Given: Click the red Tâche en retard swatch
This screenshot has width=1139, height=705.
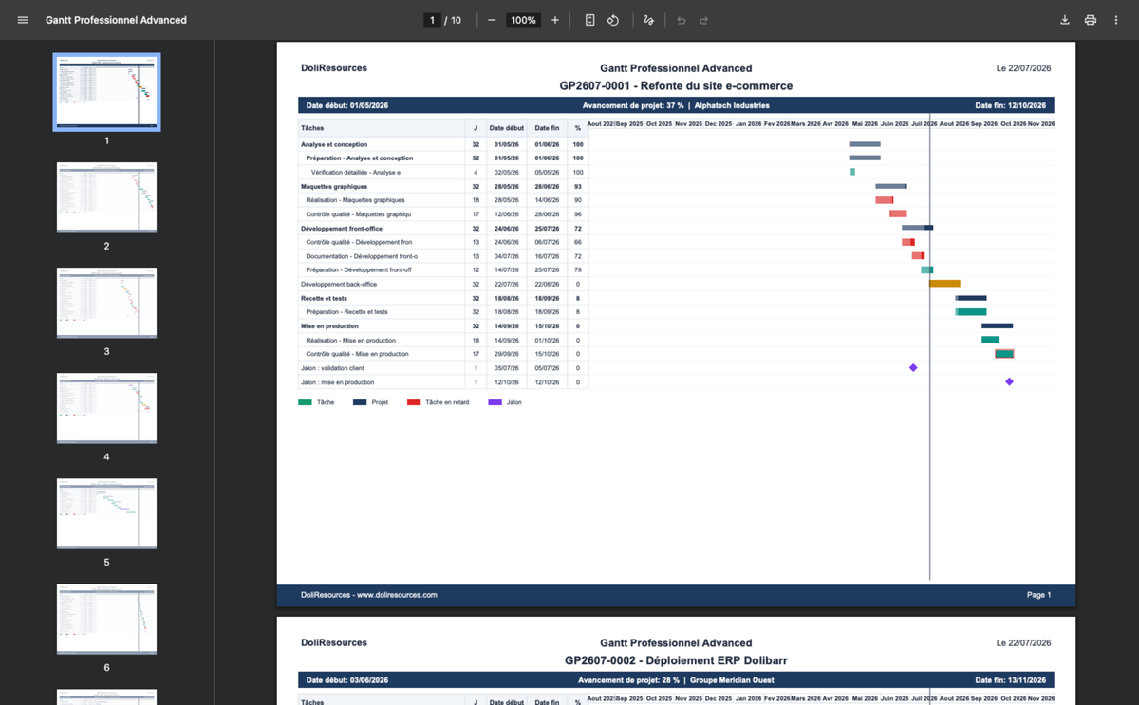Looking at the screenshot, I should tap(414, 402).
